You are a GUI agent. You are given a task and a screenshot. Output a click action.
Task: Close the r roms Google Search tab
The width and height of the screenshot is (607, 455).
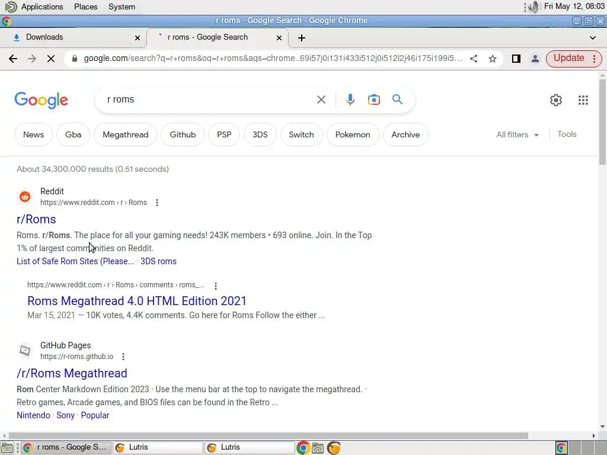click(279, 37)
